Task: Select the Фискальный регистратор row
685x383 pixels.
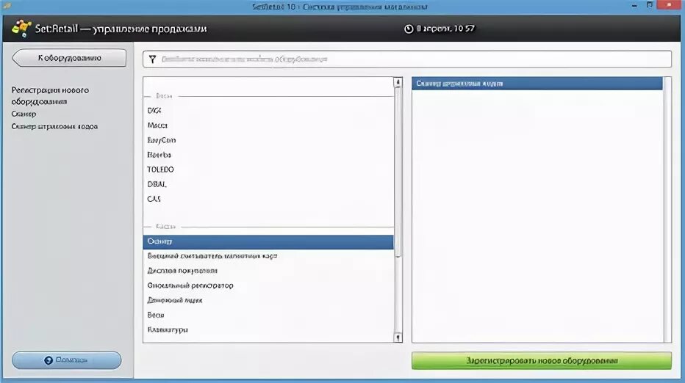Action: click(268, 285)
